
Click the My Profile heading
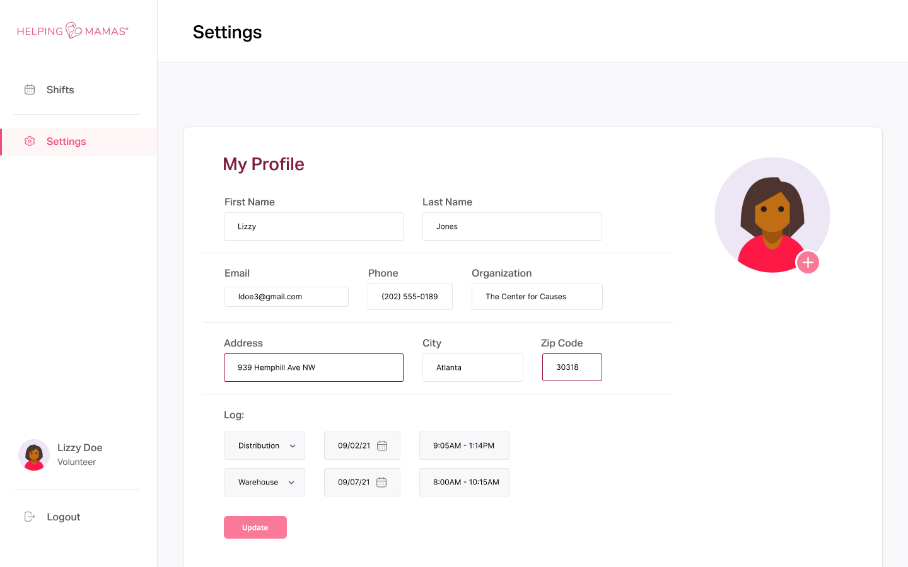264,164
